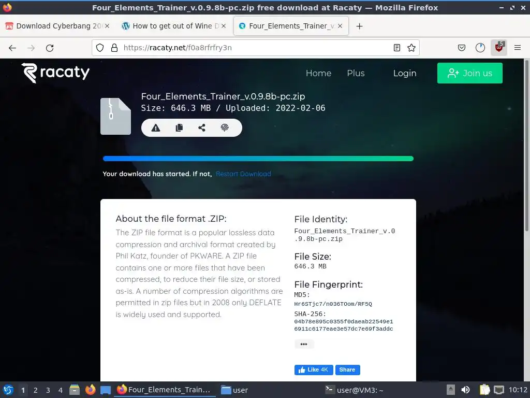
Task: Select the Four_Elements_Trainer browser tab
Action: click(291, 26)
